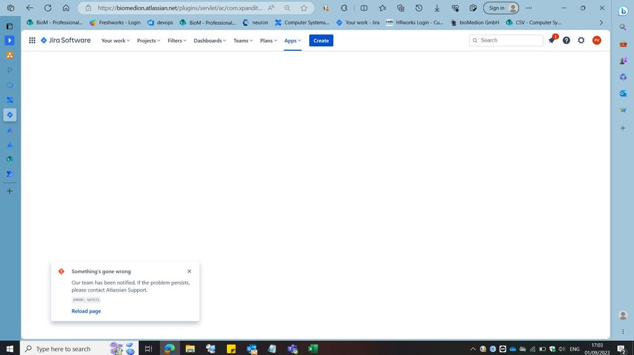Viewport: 634px width, 355px height.
Task: Open Jira settings gear
Action: [x=581, y=41]
